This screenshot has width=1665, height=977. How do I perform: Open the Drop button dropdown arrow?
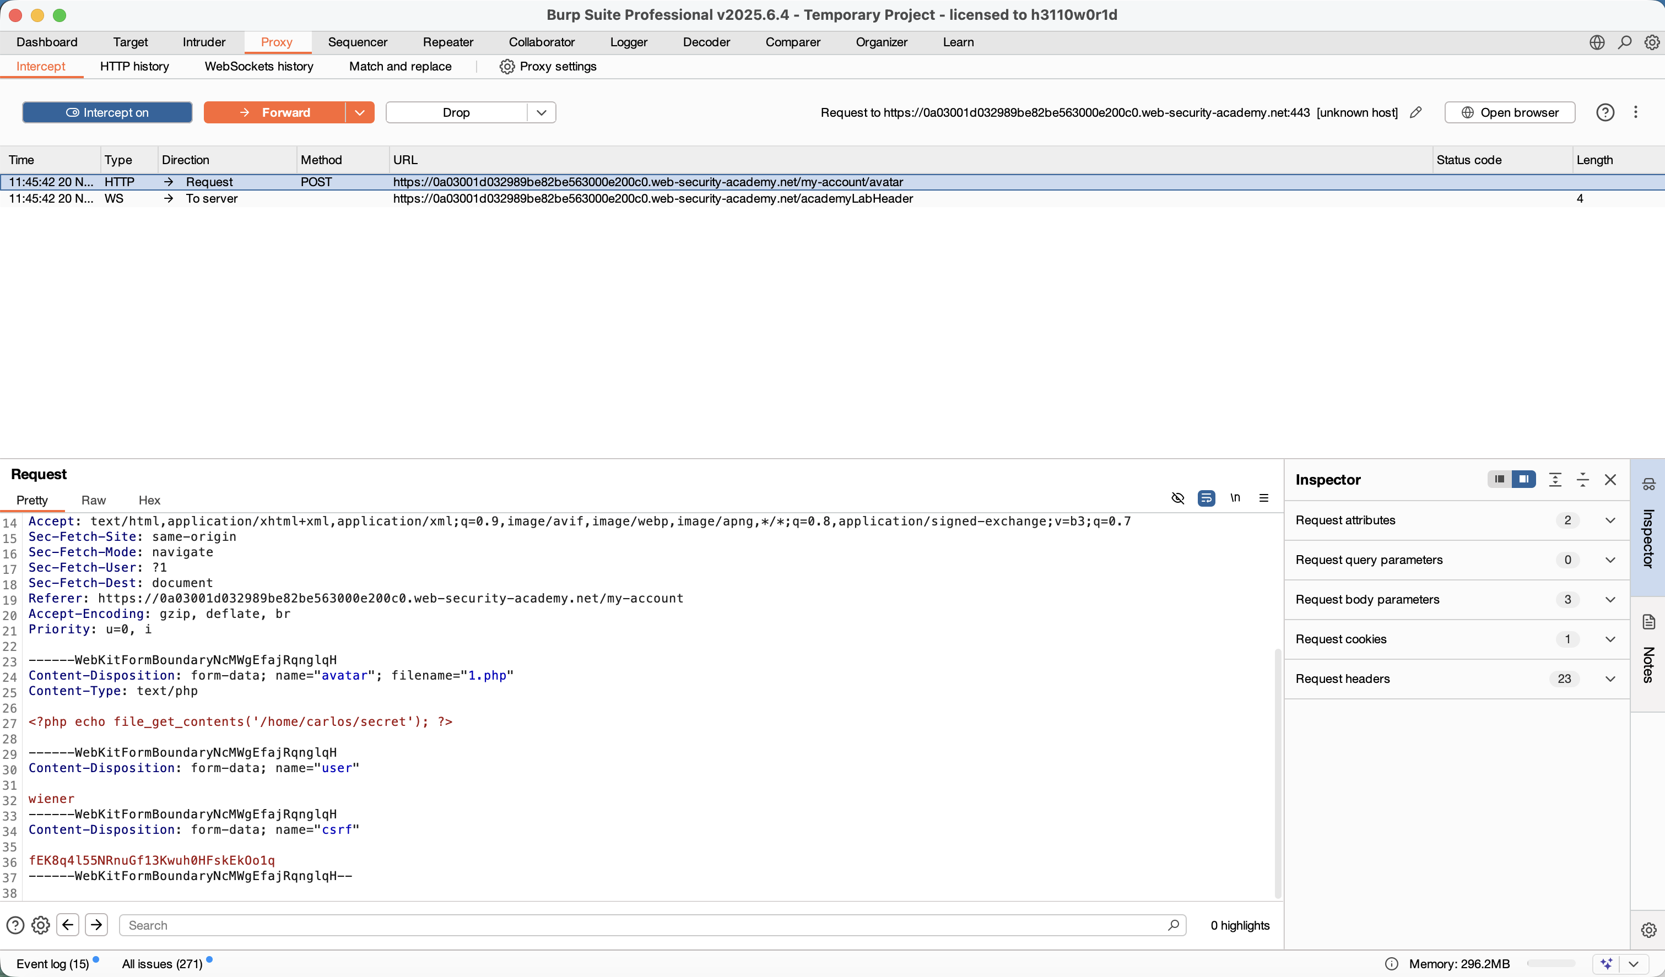point(541,112)
